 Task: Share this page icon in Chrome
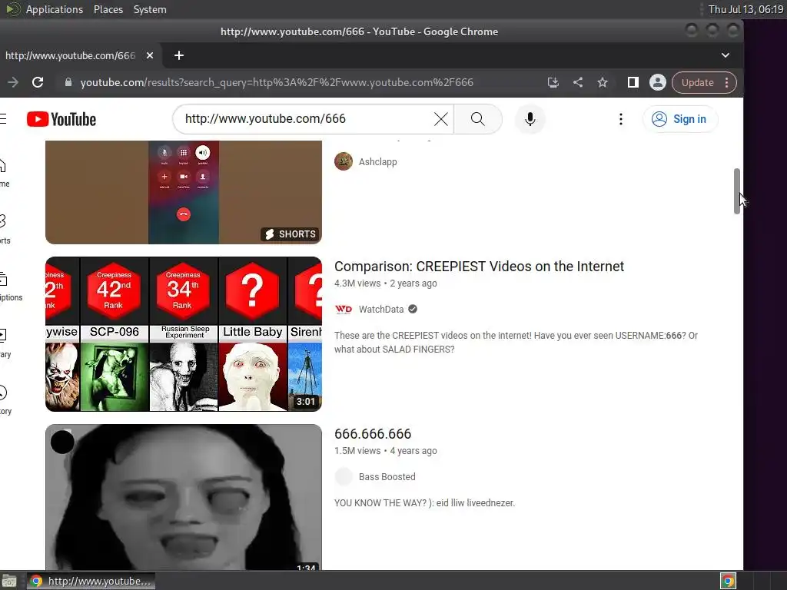pyautogui.click(x=578, y=82)
